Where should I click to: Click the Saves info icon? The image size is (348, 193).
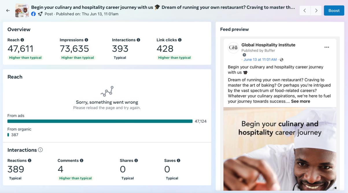(178, 161)
